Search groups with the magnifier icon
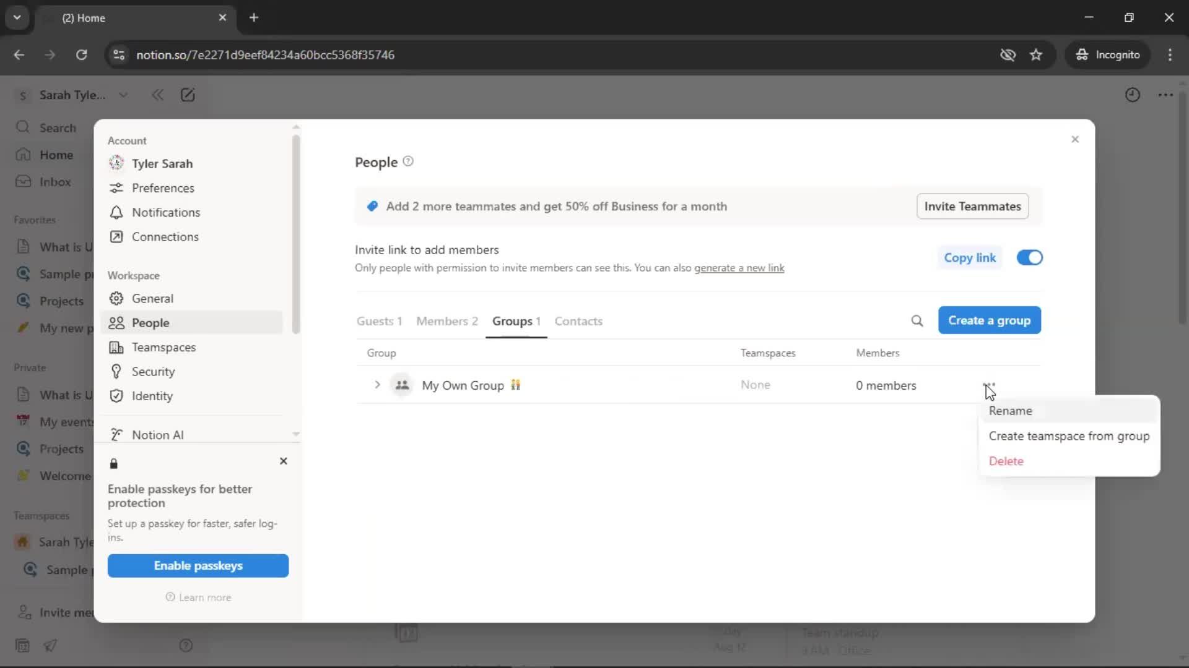This screenshot has height=668, width=1189. click(x=917, y=320)
